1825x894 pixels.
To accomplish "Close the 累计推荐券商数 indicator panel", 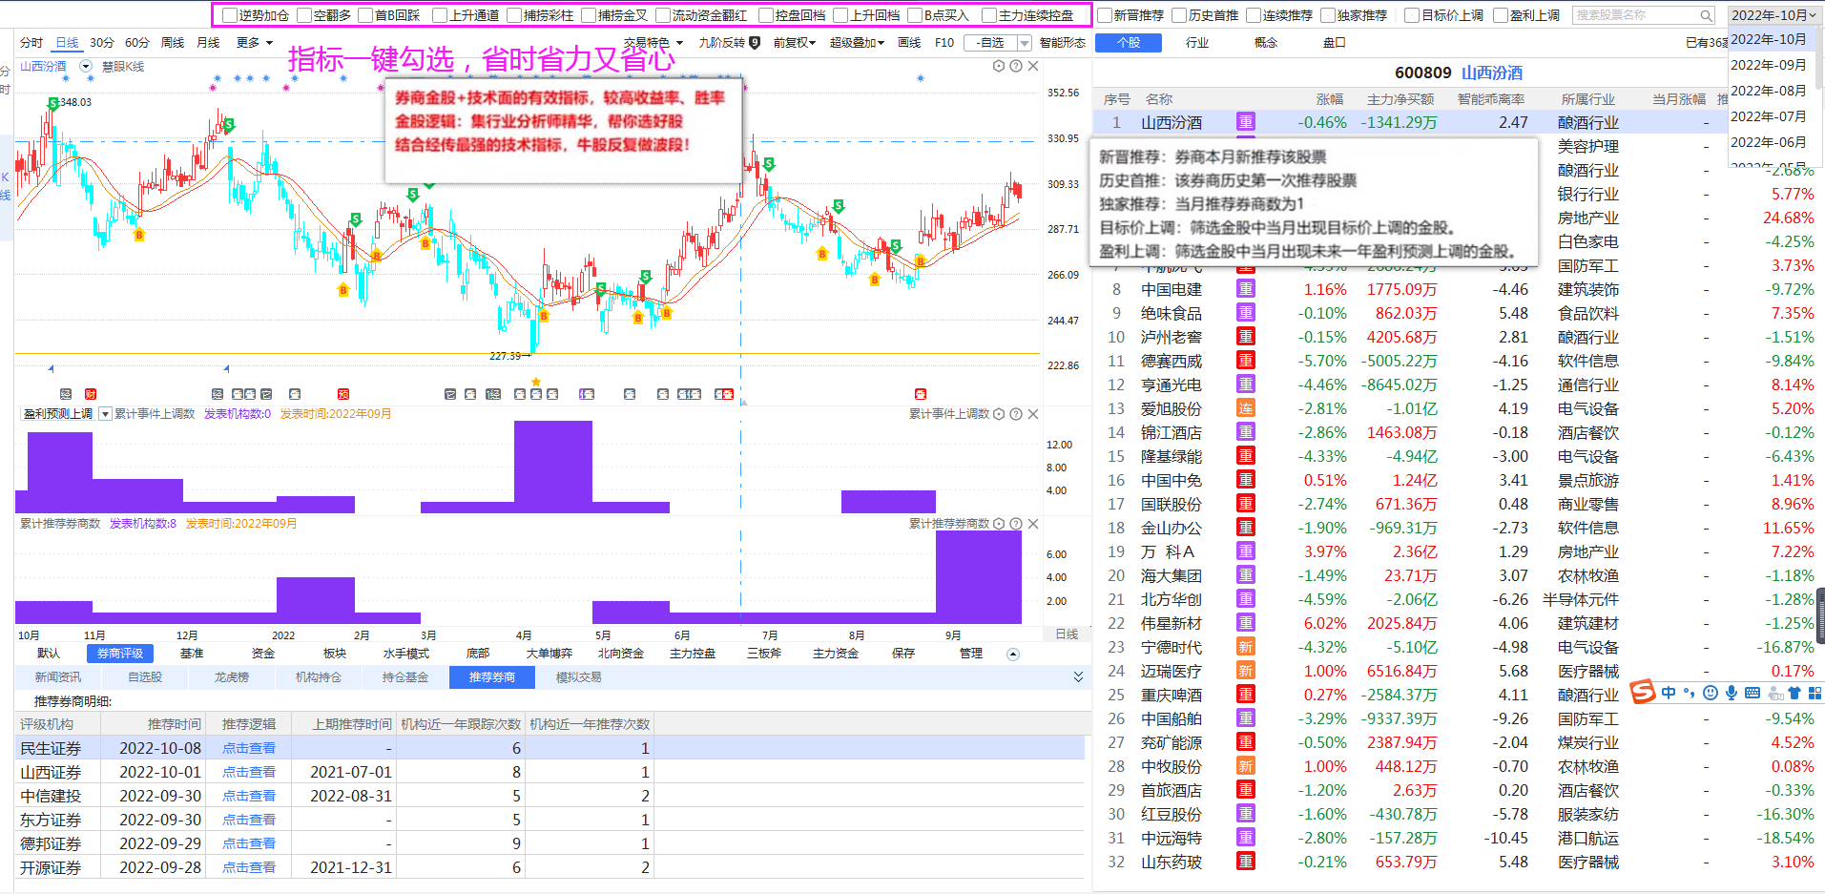I will [x=1033, y=524].
